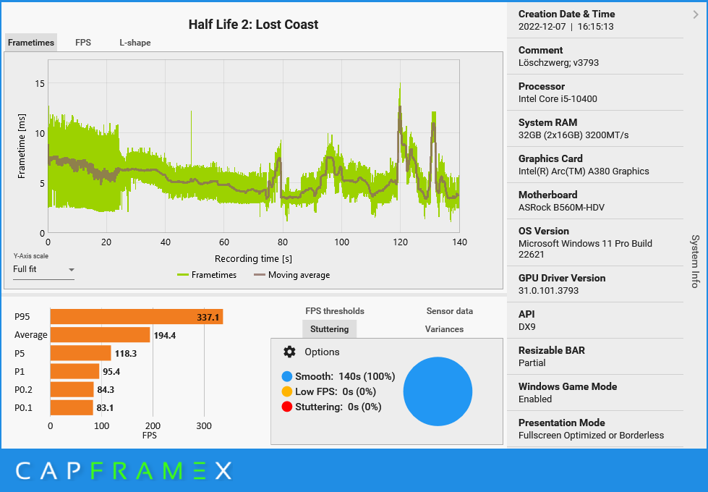The image size is (708, 492).
Task: Click the P95 bar showing 337.1
Action: (x=137, y=316)
